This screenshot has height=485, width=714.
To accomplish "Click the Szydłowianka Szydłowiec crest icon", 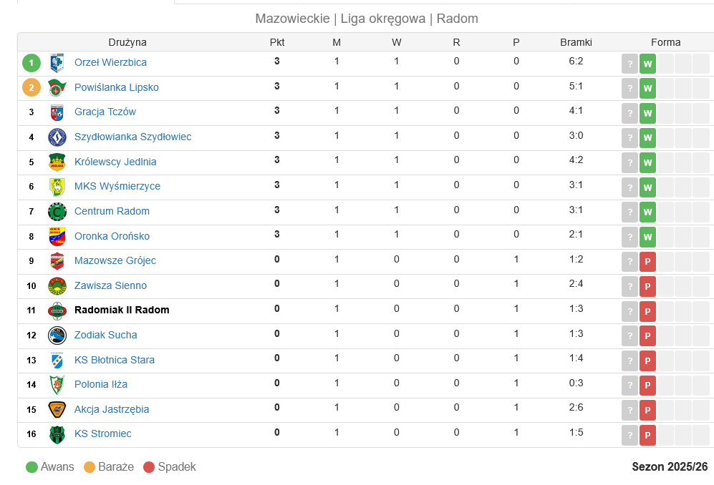I will [57, 137].
